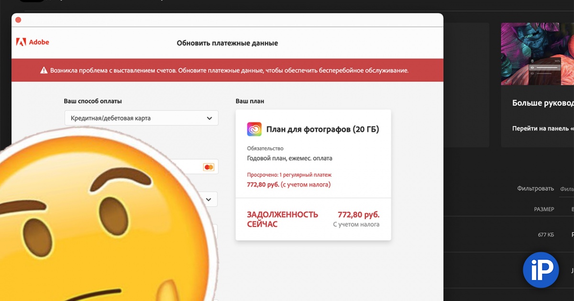
Task: Click the billing problem warning message text
Action: coord(230,70)
